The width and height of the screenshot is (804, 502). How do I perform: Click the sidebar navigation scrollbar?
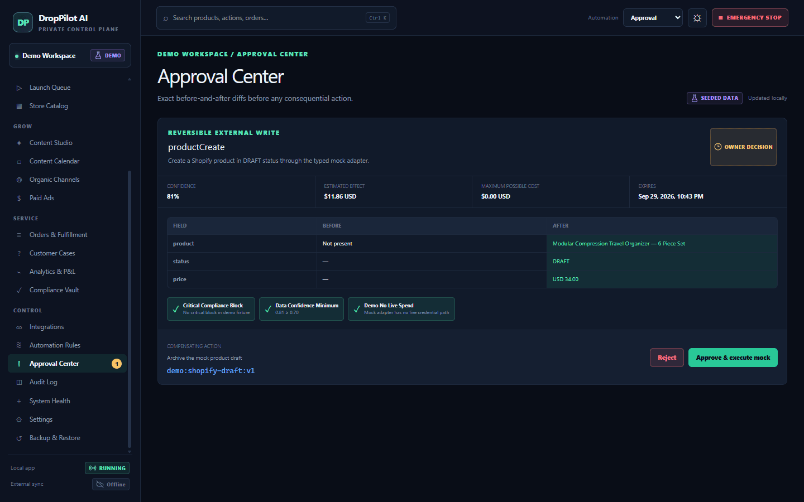point(130,310)
